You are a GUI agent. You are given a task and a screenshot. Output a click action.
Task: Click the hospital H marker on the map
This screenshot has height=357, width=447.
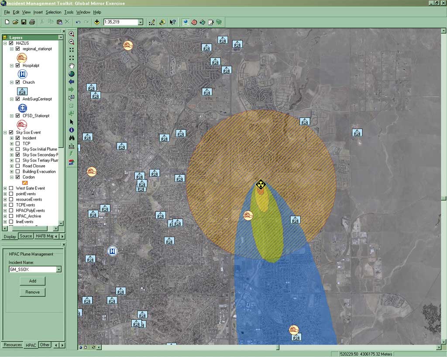click(112, 251)
